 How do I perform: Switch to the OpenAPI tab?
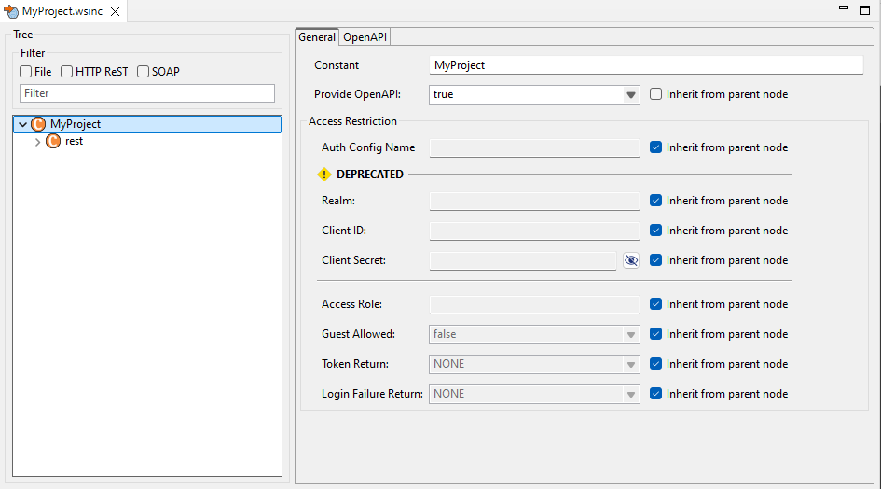tap(365, 37)
